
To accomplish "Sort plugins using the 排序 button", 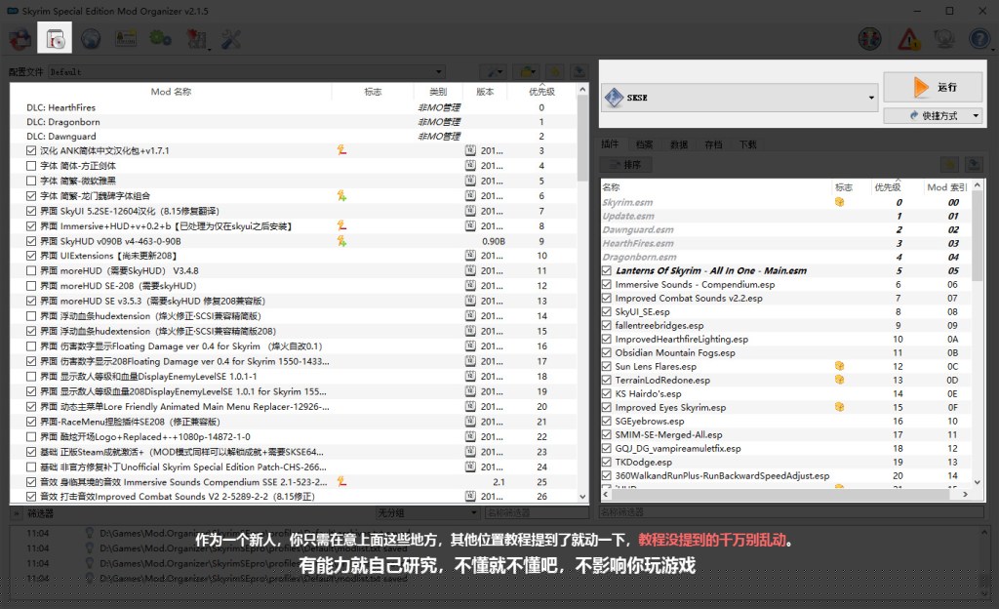I will click(x=625, y=164).
